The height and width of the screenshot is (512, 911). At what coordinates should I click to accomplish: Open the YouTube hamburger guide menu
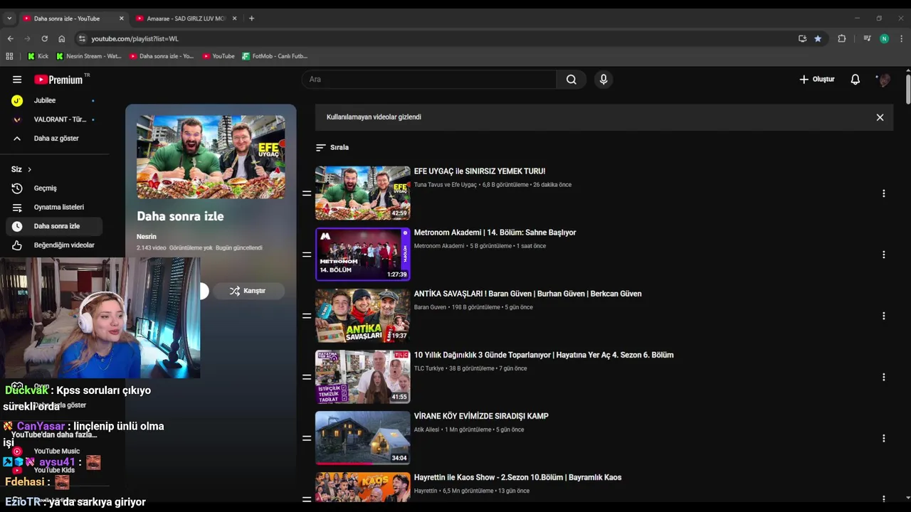coord(17,80)
